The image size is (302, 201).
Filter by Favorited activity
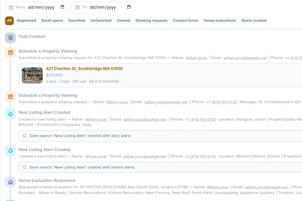(77, 20)
